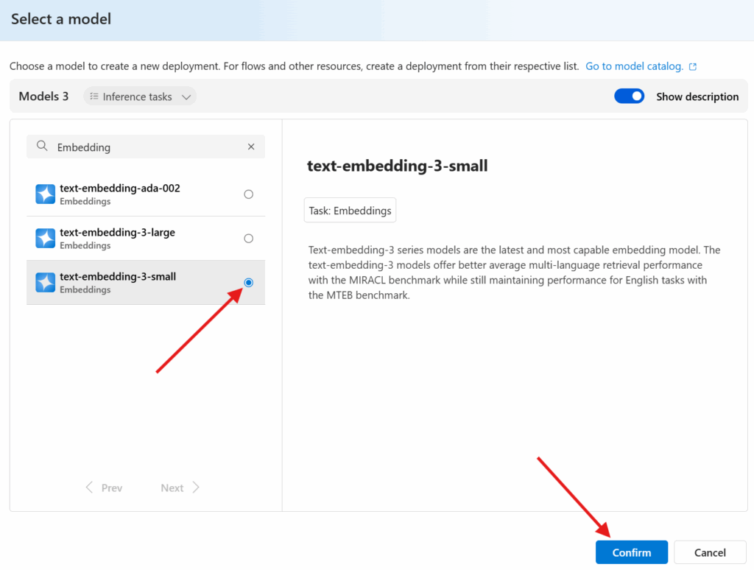Open the model catalog link
The height and width of the screenshot is (570, 754).
[x=635, y=66]
